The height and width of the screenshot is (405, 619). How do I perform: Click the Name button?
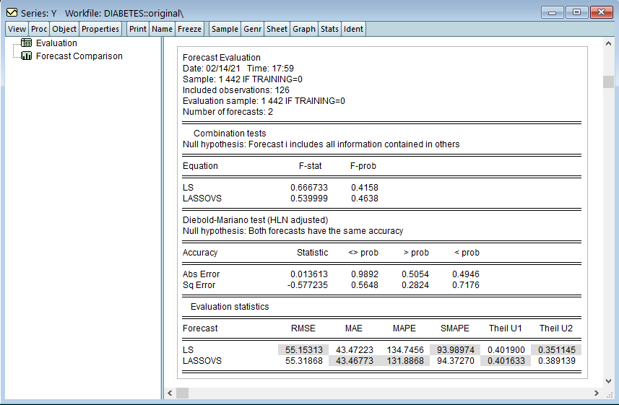162,29
